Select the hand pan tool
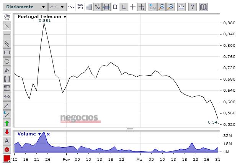Viewport: 245px width, 165px height. click(7, 17)
